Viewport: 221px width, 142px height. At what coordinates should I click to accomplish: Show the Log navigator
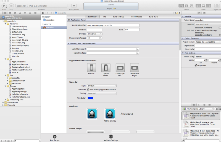[x=35, y=13]
